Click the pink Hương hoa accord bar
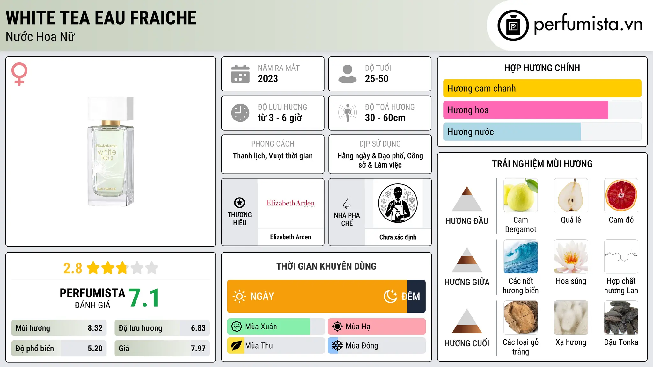Screen dimensions: 653x367 tap(526, 110)
